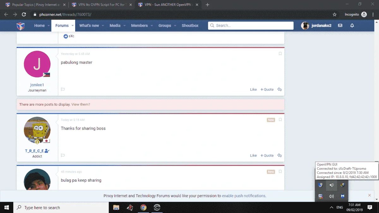
Task: Open T_R_E_C_E's Spongebob avatar
Action: point(37,130)
